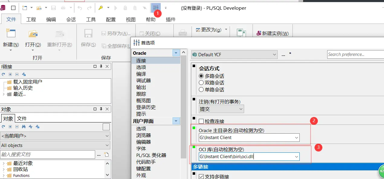Click the ellipsis button beside Default YCF
Image resolution: width=384 pixels, height=179 pixels.
pos(283,55)
